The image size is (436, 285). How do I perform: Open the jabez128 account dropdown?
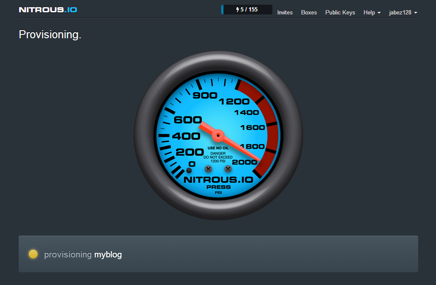403,12
